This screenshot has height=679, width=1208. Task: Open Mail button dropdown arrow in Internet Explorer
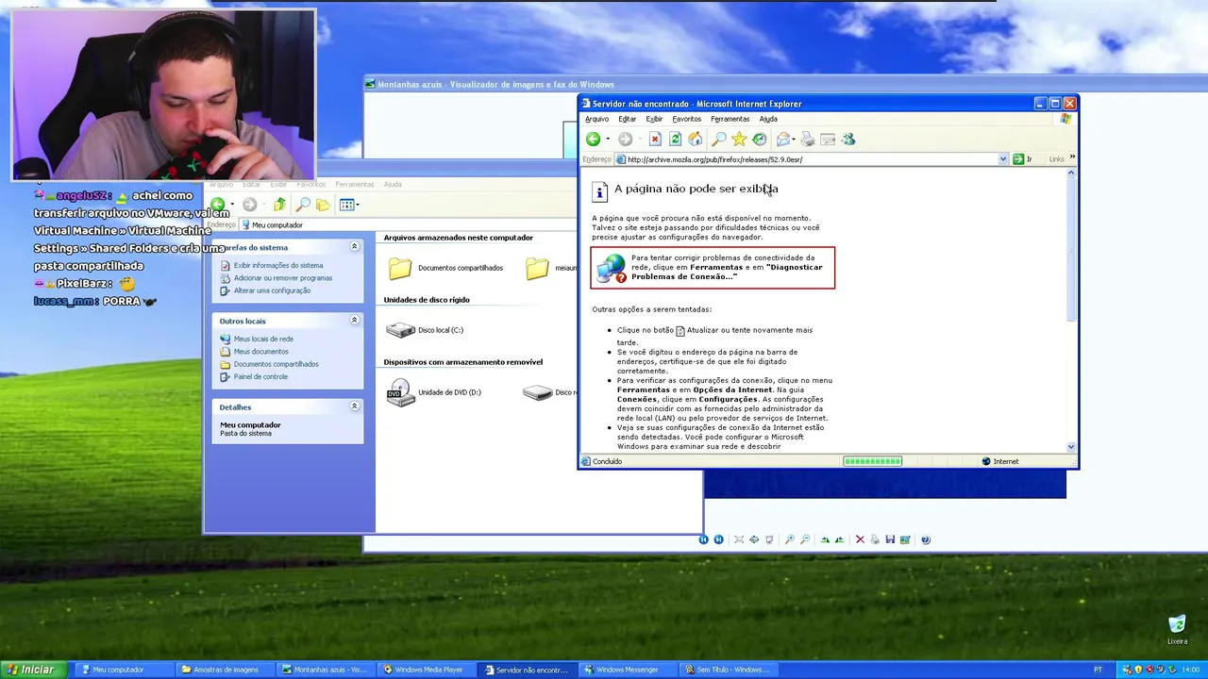(794, 139)
